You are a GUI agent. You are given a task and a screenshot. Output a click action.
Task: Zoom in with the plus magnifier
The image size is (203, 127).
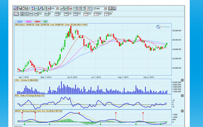[41, 8]
